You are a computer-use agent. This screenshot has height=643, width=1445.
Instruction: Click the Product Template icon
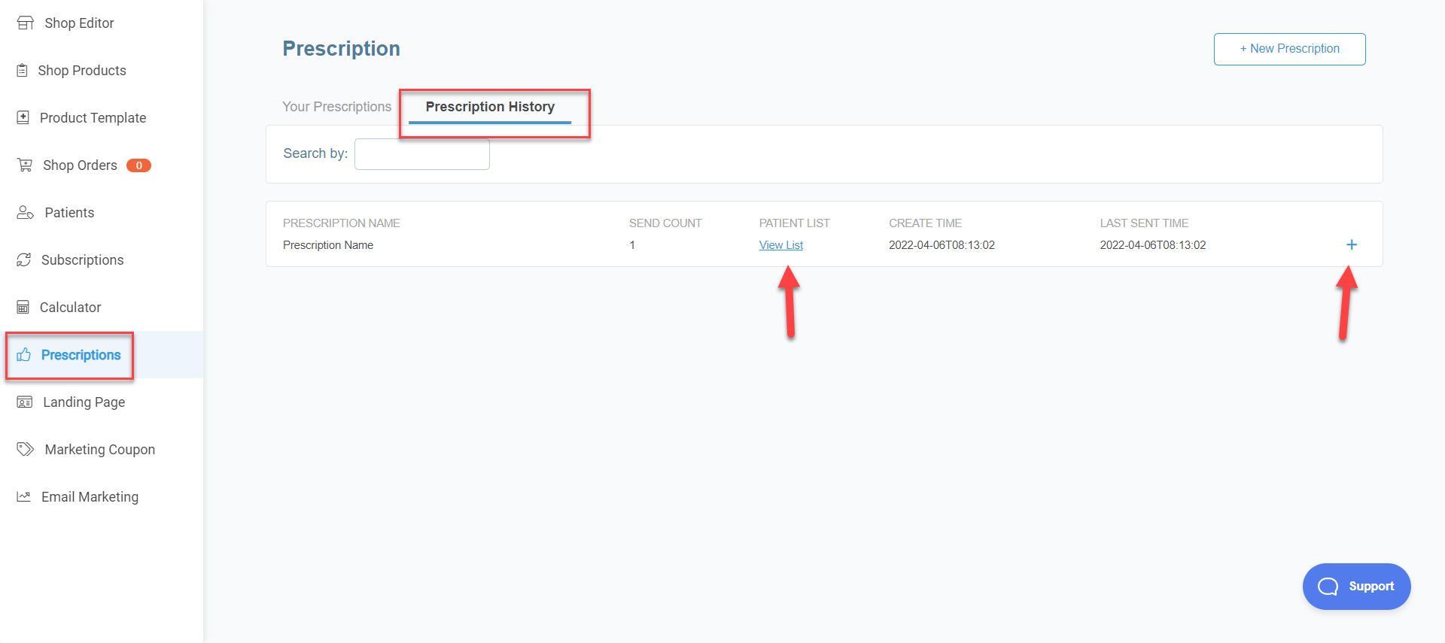pos(23,117)
